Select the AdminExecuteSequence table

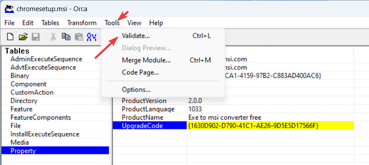(x=47, y=59)
